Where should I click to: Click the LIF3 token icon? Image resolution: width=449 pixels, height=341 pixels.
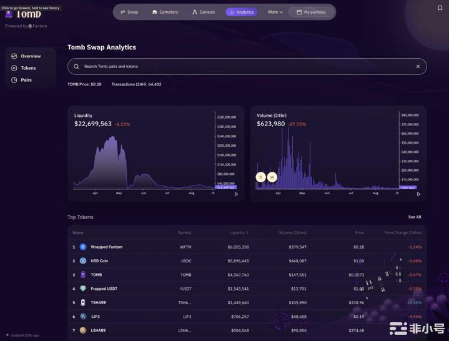click(83, 317)
